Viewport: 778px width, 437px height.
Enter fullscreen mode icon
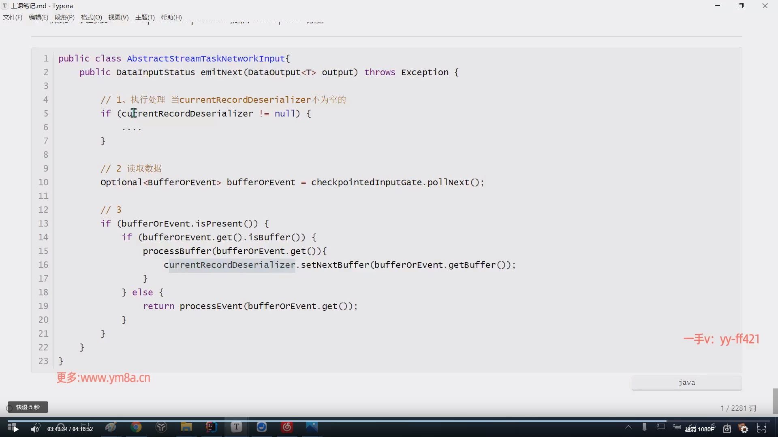point(762,428)
